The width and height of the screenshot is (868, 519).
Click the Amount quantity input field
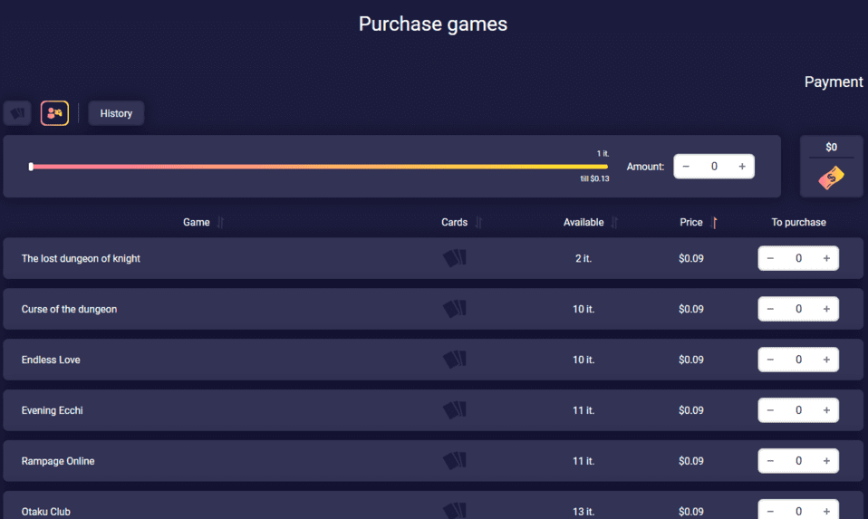714,167
